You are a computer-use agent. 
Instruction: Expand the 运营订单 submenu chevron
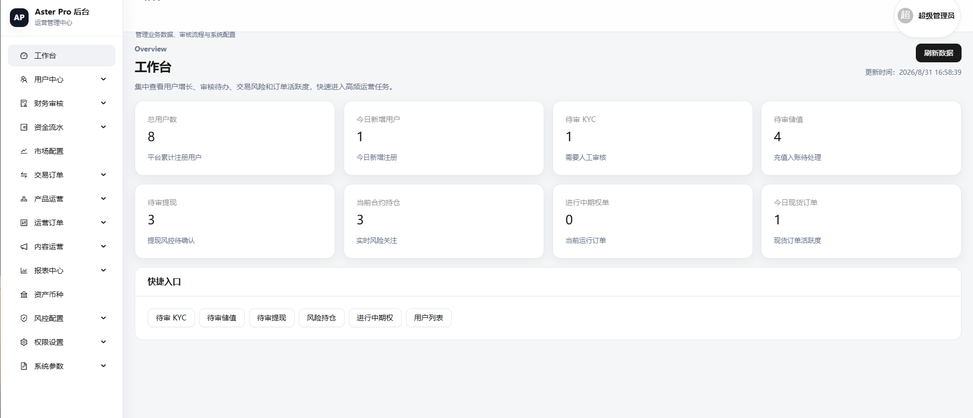pyautogui.click(x=103, y=223)
